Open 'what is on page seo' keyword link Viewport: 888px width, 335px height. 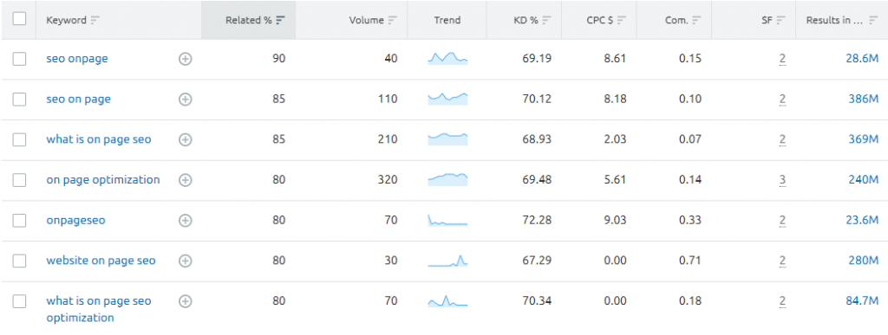(99, 139)
